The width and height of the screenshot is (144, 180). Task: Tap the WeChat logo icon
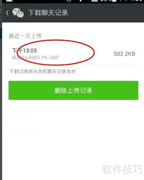[x=18, y=13]
